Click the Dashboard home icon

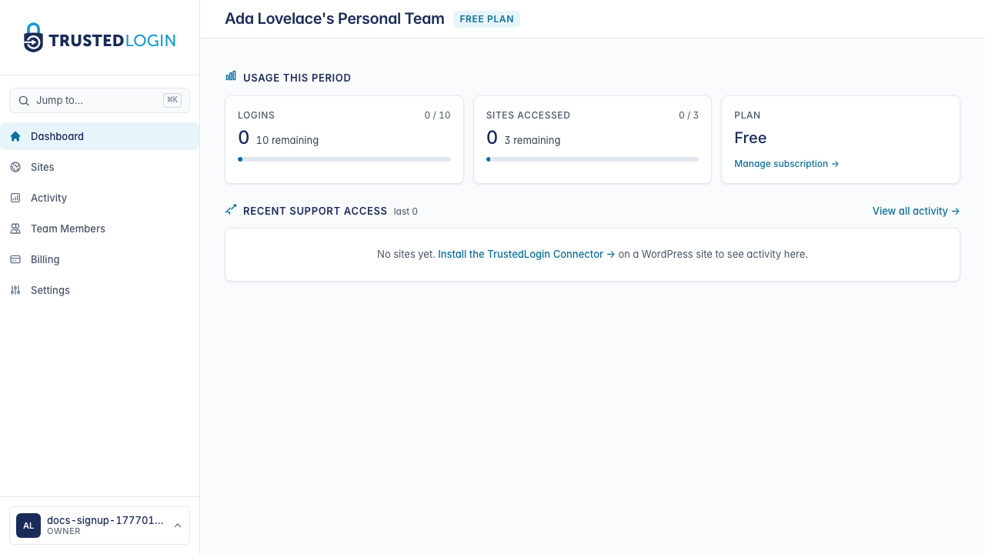15,136
